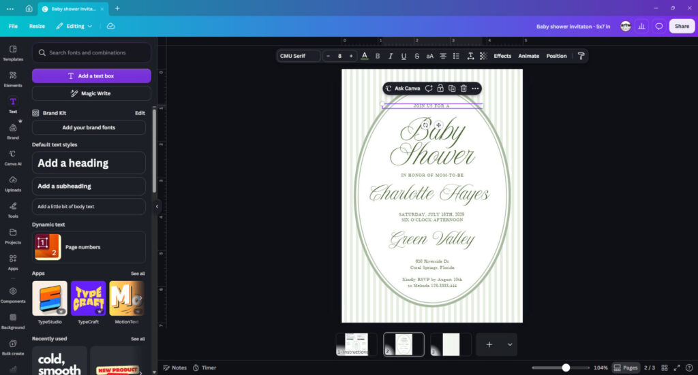Viewport: 698px width, 375px height.
Task: Collapse the side panel with arrow handle
Action: click(x=157, y=206)
